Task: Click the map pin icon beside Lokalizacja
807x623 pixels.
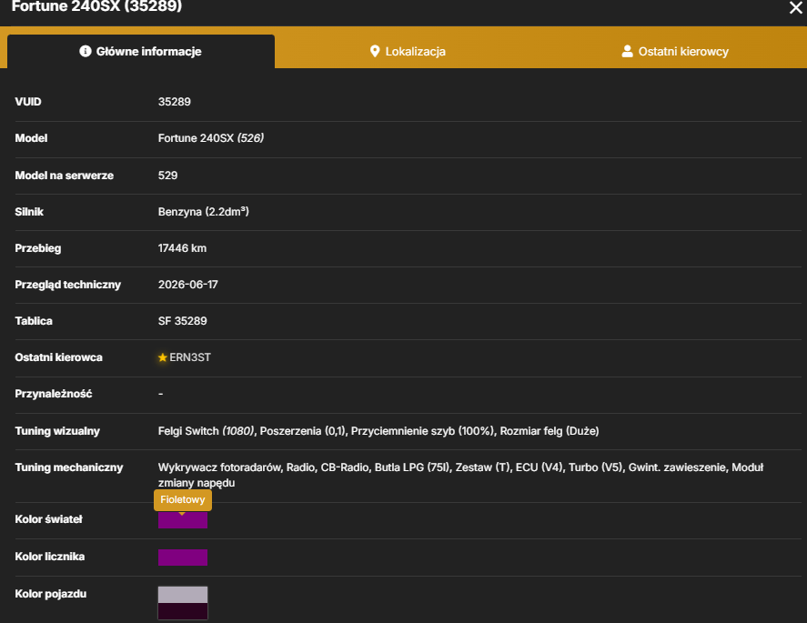Action: tap(375, 52)
